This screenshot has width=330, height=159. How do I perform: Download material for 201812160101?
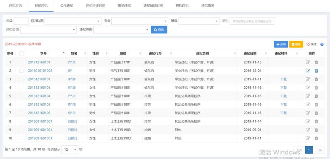283,79
